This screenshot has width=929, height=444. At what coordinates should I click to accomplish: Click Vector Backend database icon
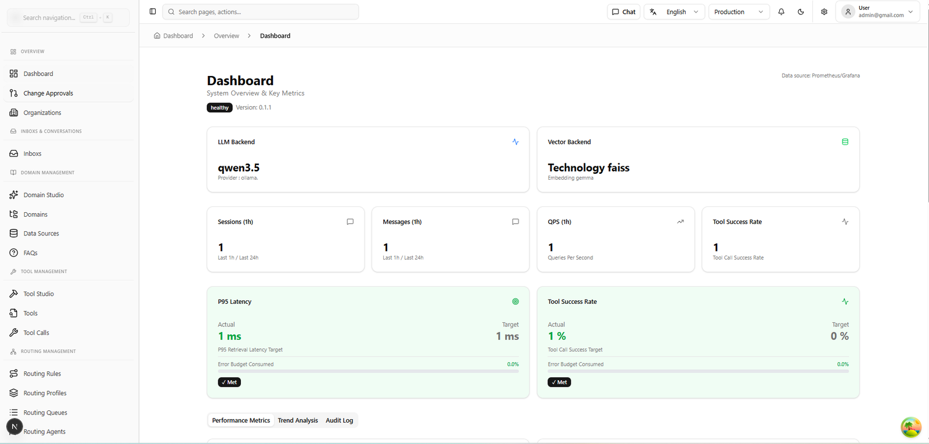[x=845, y=141]
